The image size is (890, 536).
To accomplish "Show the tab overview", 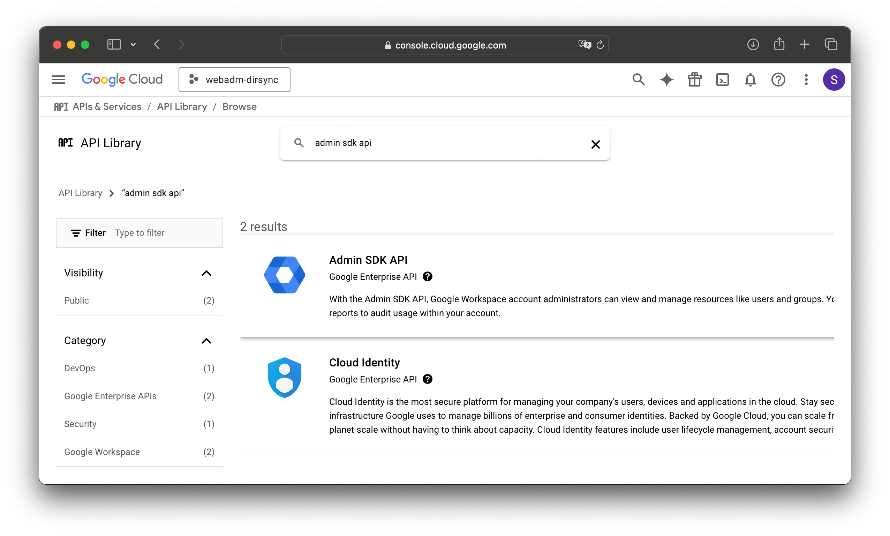I will pos(831,44).
